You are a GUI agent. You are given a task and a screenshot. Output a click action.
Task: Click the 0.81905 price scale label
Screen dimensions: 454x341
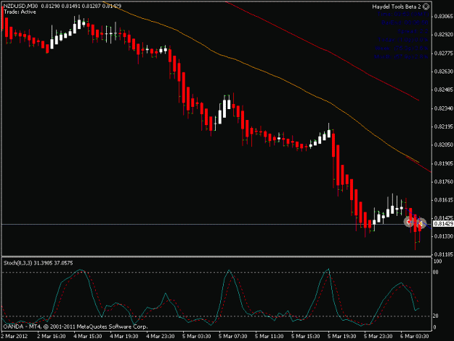443,164
